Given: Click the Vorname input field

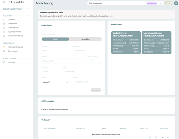Looking at the screenshot, I should (x=56, y=51).
